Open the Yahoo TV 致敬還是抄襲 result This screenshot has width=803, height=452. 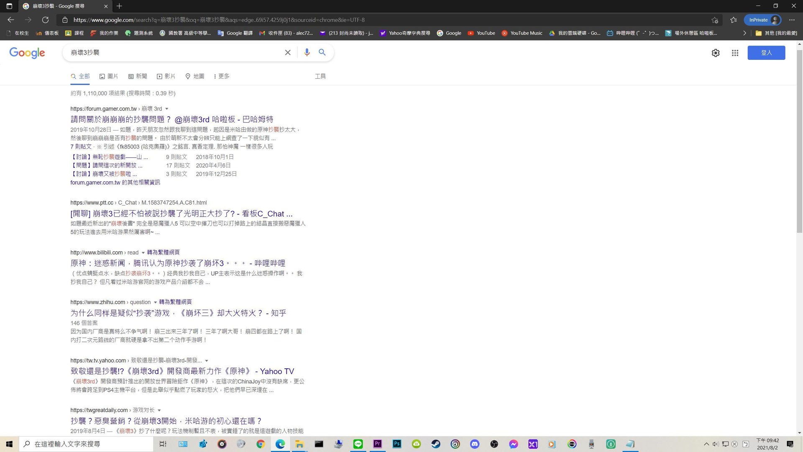182,371
